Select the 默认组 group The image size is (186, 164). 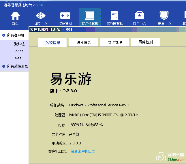pyautogui.click(x=14, y=44)
